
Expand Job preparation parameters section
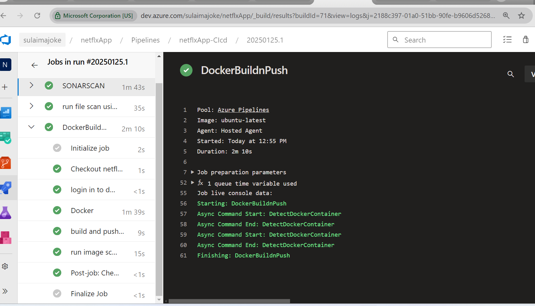(192, 172)
